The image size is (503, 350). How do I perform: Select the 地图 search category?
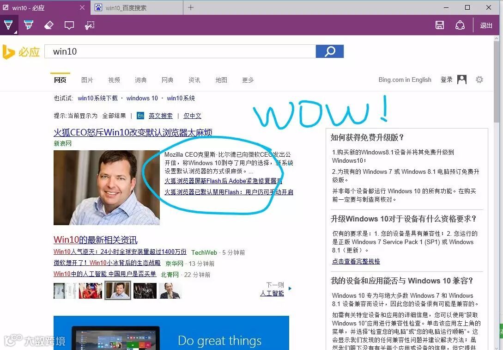(221, 80)
